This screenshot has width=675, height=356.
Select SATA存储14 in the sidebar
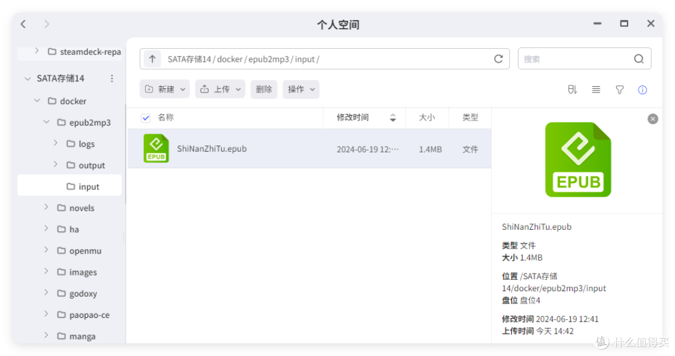coord(60,78)
